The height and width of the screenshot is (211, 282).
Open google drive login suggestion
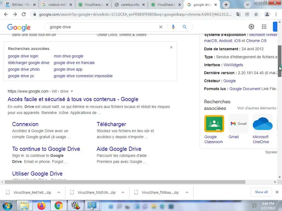point(23,56)
